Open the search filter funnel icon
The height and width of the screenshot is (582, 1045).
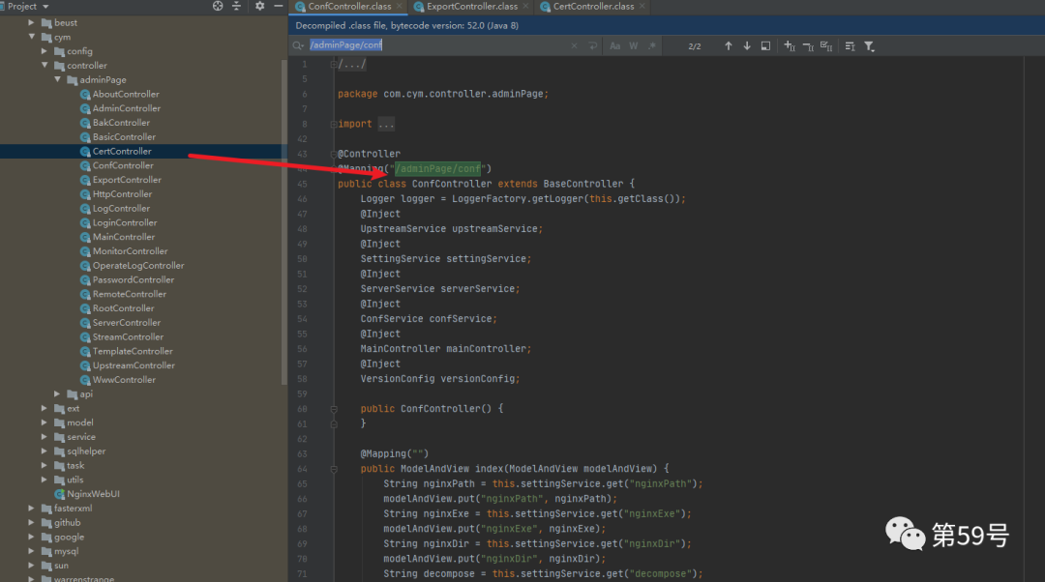point(869,46)
